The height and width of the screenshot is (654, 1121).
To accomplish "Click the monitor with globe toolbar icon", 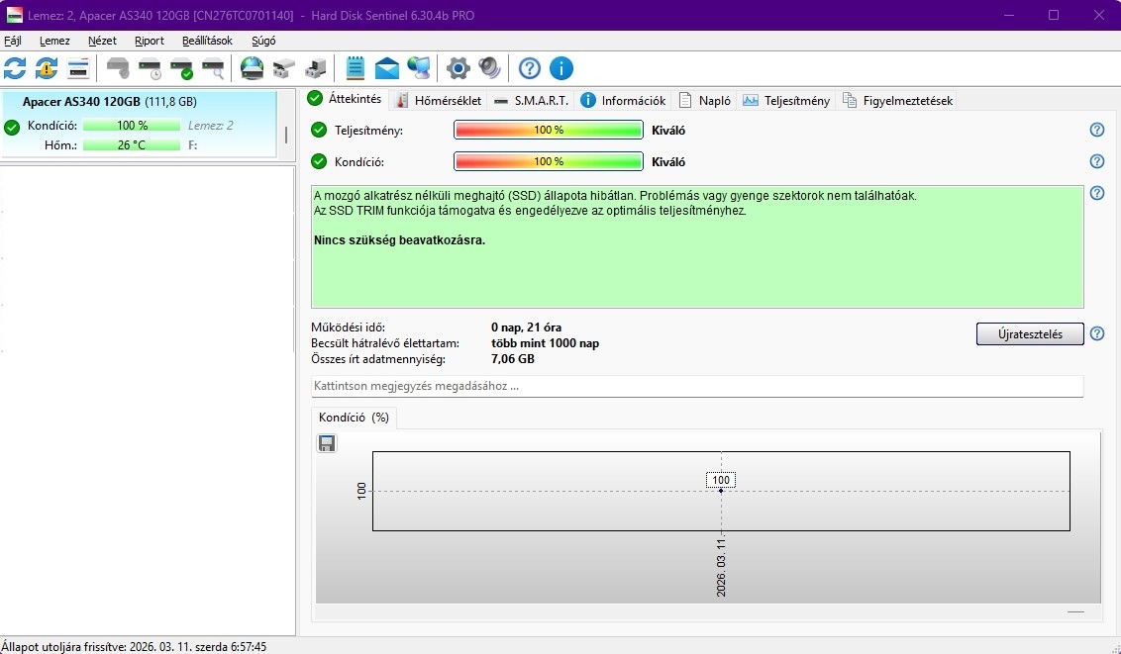I will tap(418, 68).
